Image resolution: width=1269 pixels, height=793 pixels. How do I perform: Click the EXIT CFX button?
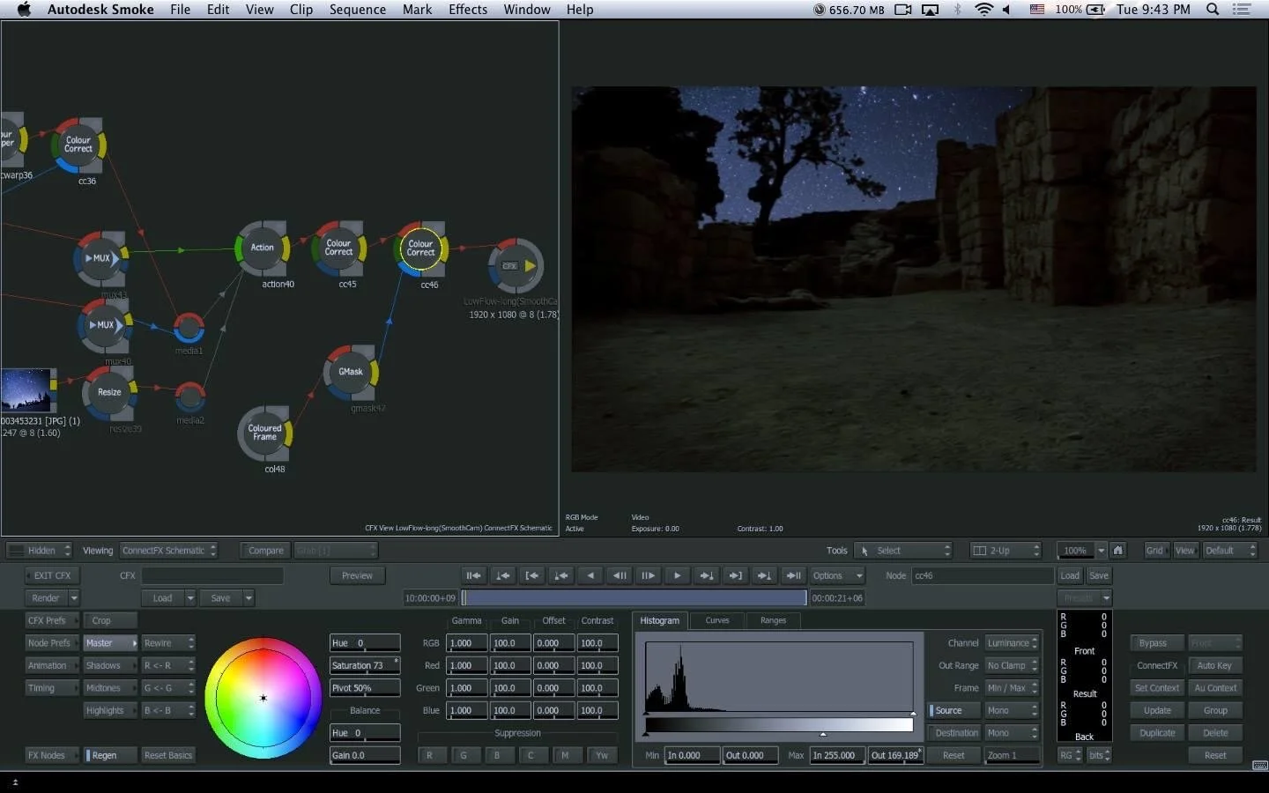pyautogui.click(x=52, y=575)
